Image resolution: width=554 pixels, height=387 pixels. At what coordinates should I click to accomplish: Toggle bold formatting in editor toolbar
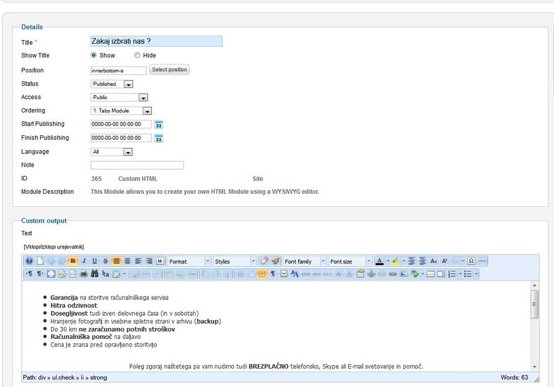[73, 261]
